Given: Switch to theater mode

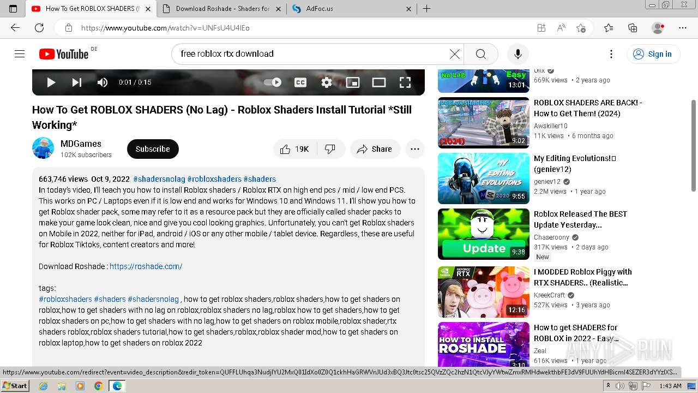Looking at the screenshot, I should pyautogui.click(x=379, y=82).
